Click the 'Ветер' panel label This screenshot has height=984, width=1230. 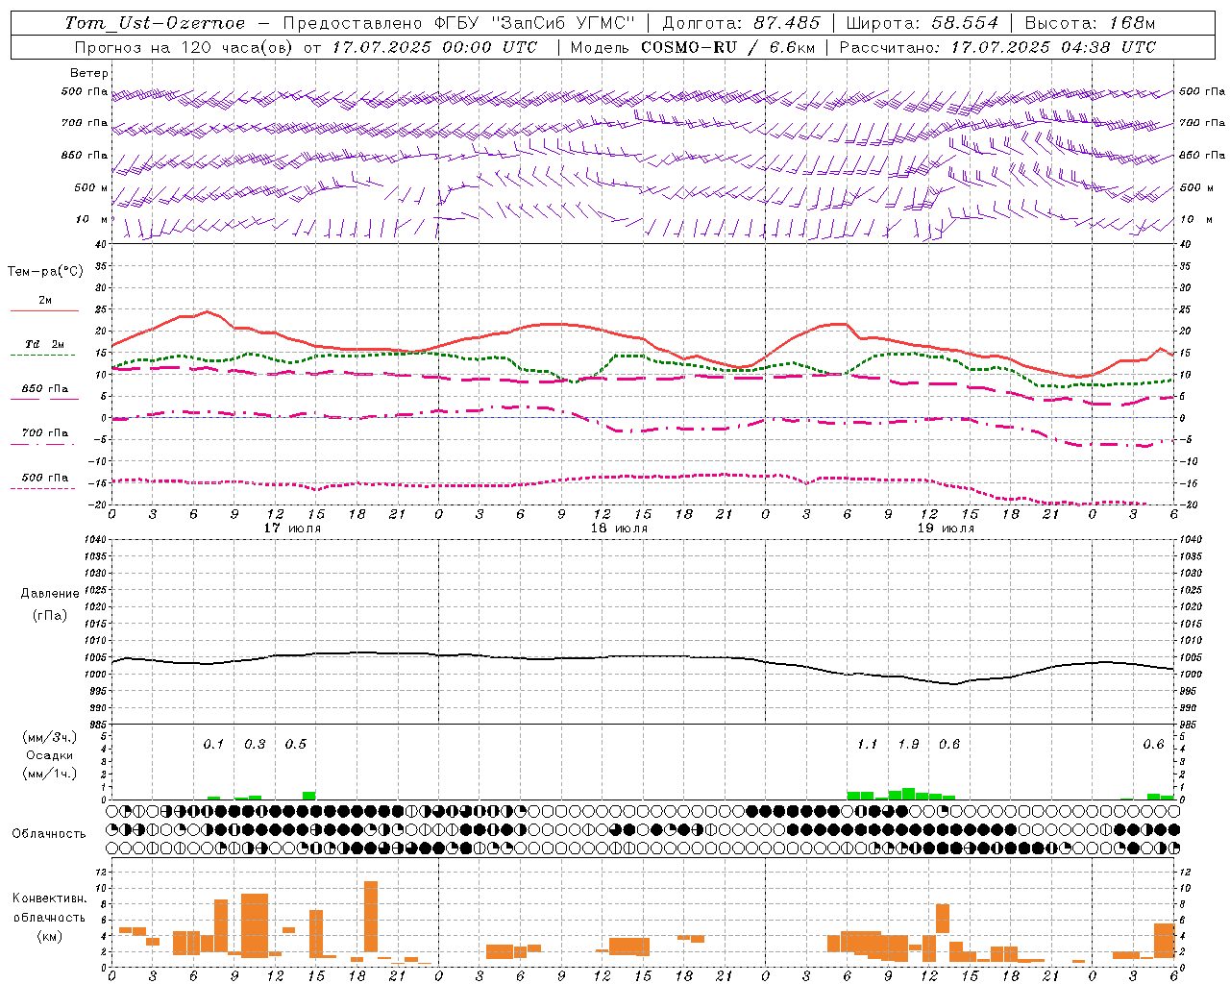point(89,73)
